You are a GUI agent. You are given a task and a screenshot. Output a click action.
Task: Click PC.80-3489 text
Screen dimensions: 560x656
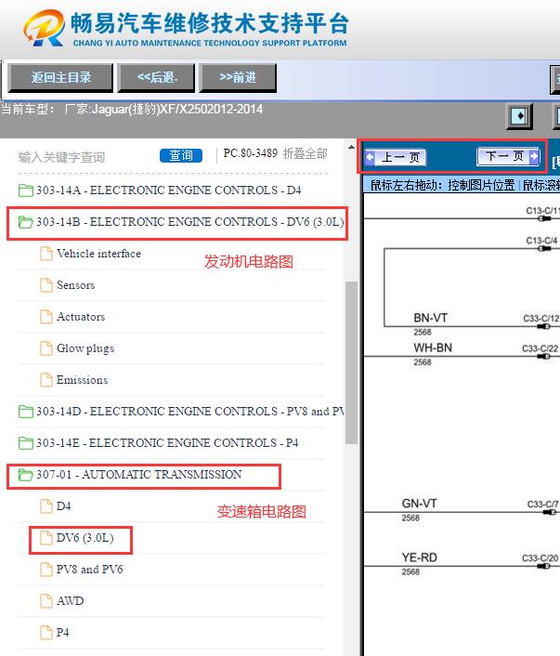[x=250, y=153]
